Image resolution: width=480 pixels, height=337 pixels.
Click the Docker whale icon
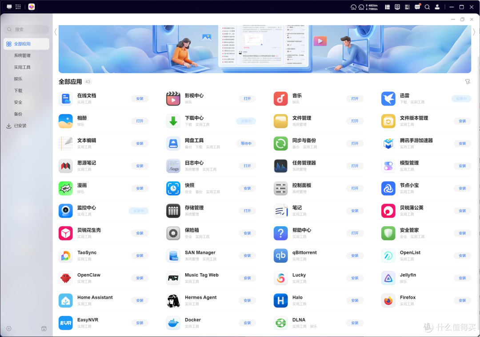[173, 323]
